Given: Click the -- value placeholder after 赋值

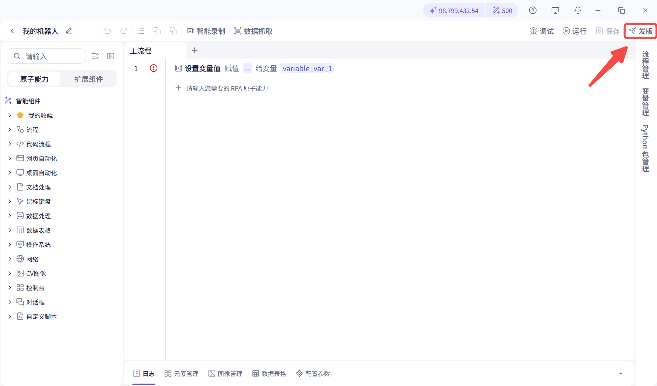Looking at the screenshot, I should (x=247, y=68).
